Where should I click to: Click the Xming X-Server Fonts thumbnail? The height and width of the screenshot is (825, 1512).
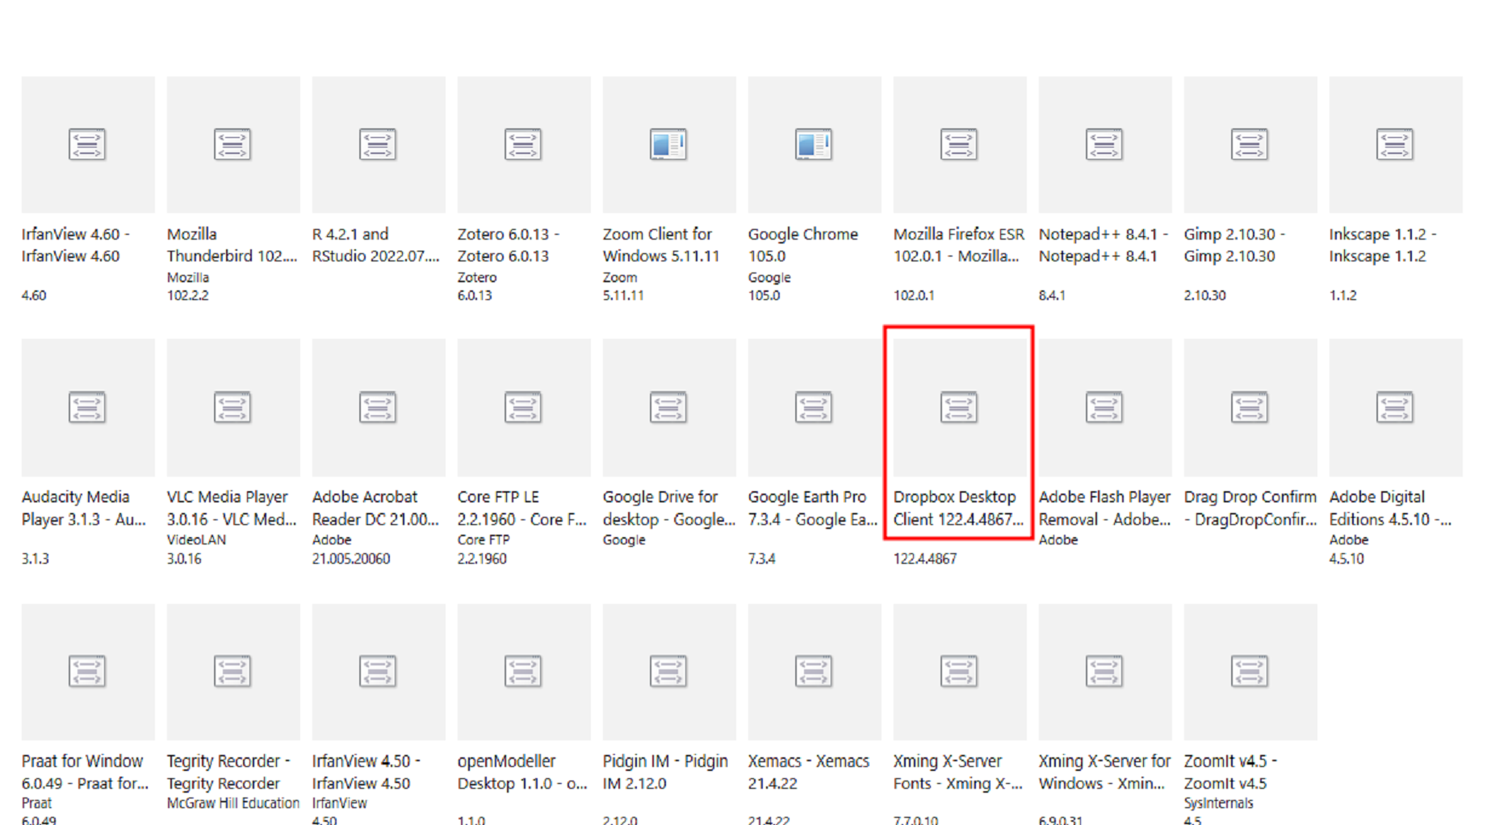pos(960,672)
